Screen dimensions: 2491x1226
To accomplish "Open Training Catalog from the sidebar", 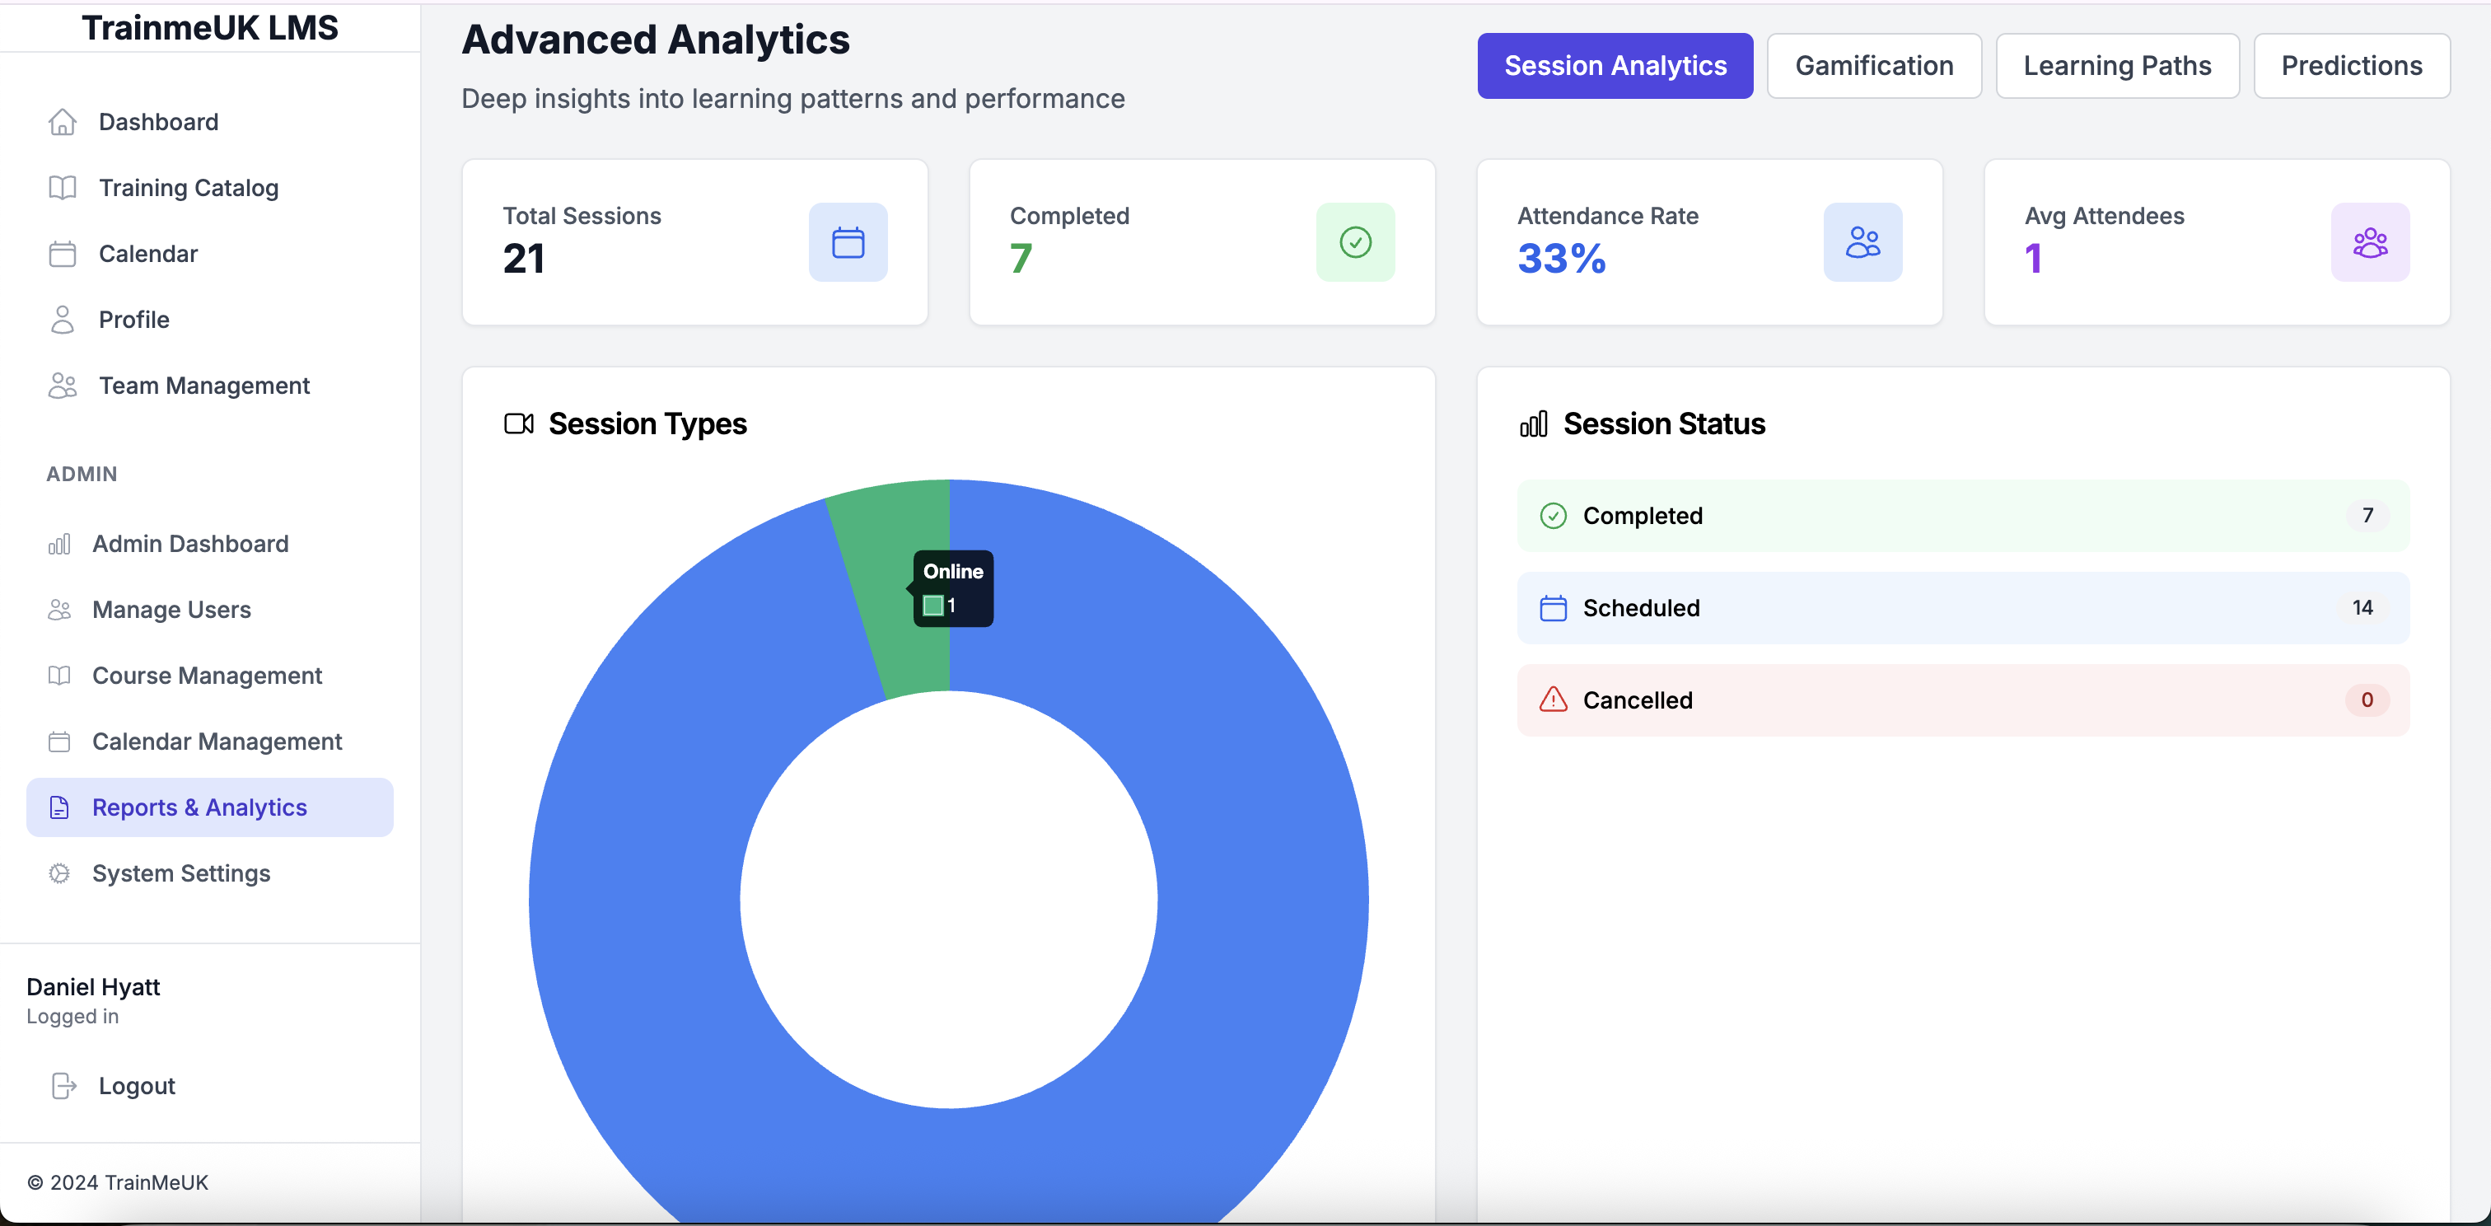I will (210, 188).
